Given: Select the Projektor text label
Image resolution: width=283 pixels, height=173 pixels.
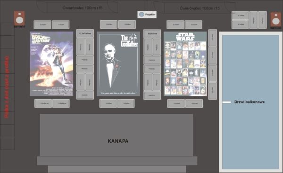Looking at the screenshot, I should tap(150, 15).
